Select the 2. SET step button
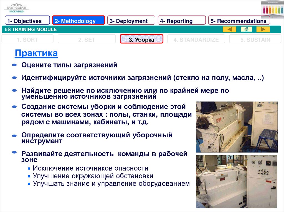This screenshot has width=284, height=212. click(x=87, y=40)
